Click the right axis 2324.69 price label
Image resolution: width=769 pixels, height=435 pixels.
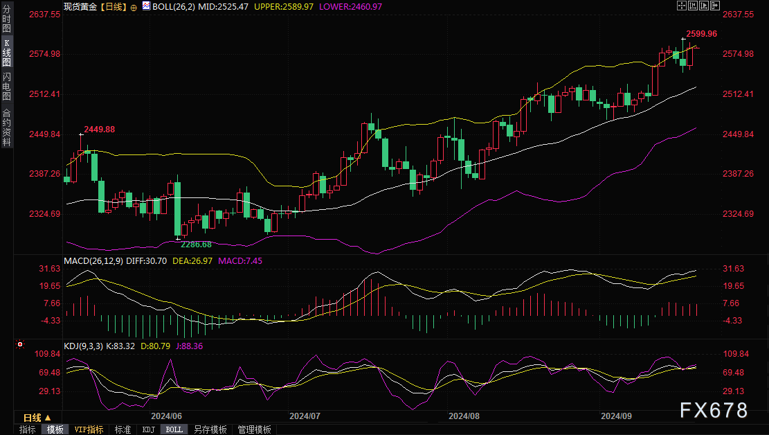click(738, 213)
